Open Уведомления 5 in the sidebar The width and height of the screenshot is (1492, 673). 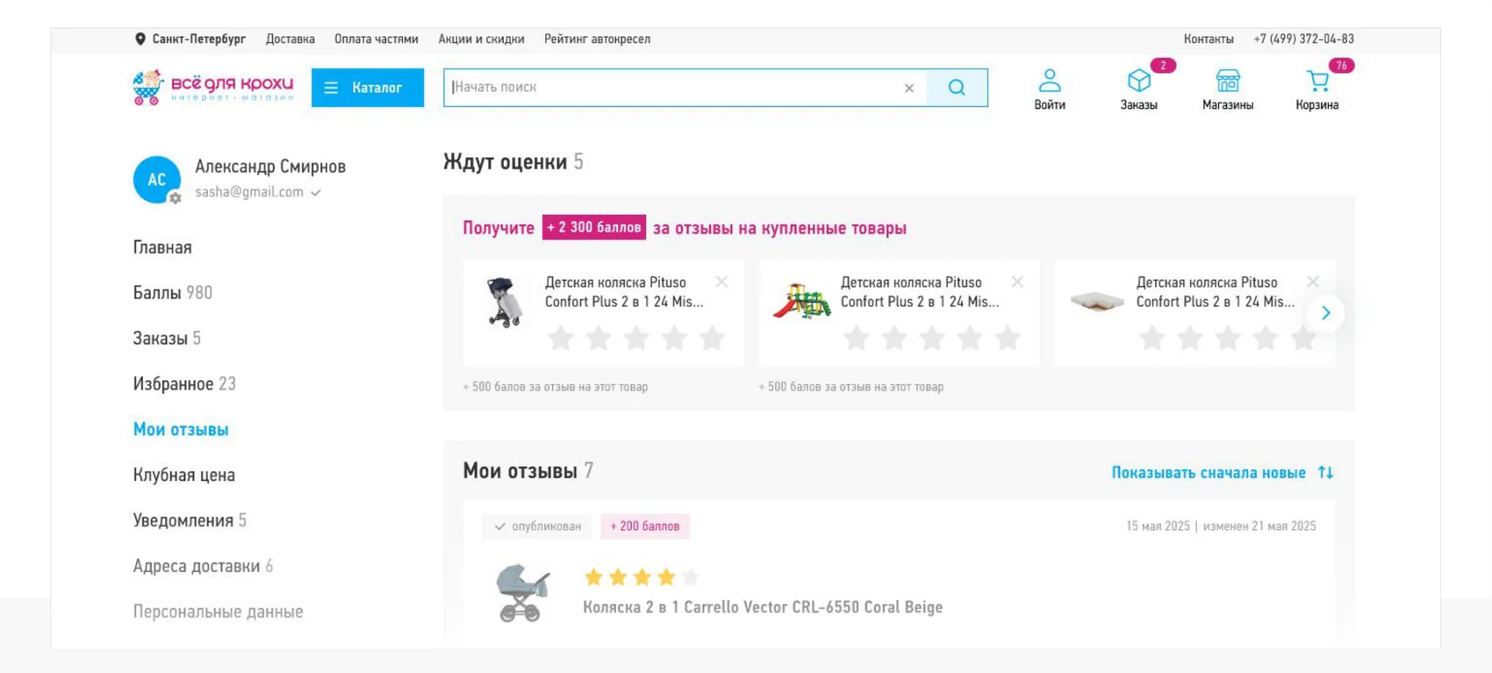pyautogui.click(x=190, y=521)
